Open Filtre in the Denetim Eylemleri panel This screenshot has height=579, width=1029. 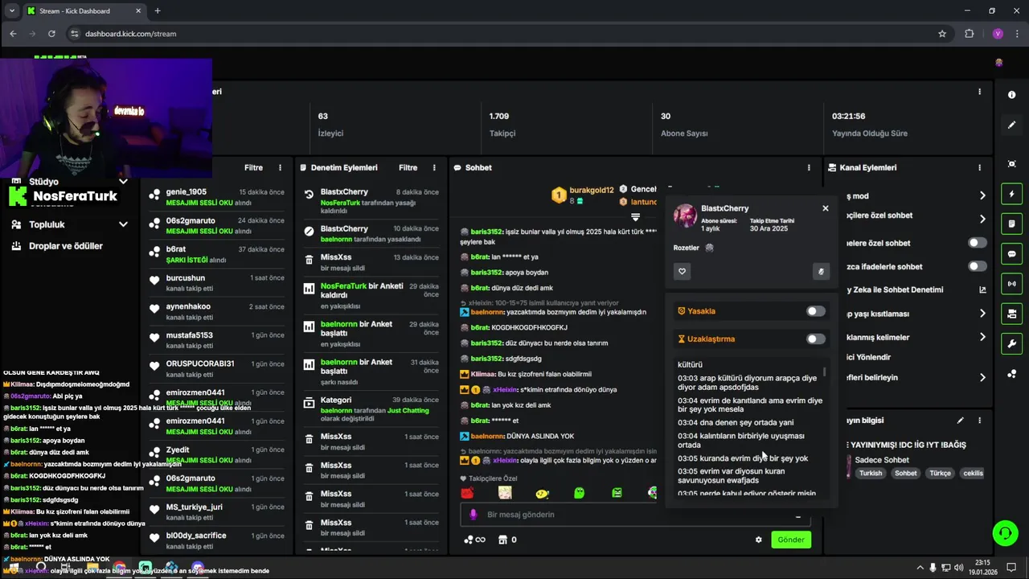[x=408, y=168]
